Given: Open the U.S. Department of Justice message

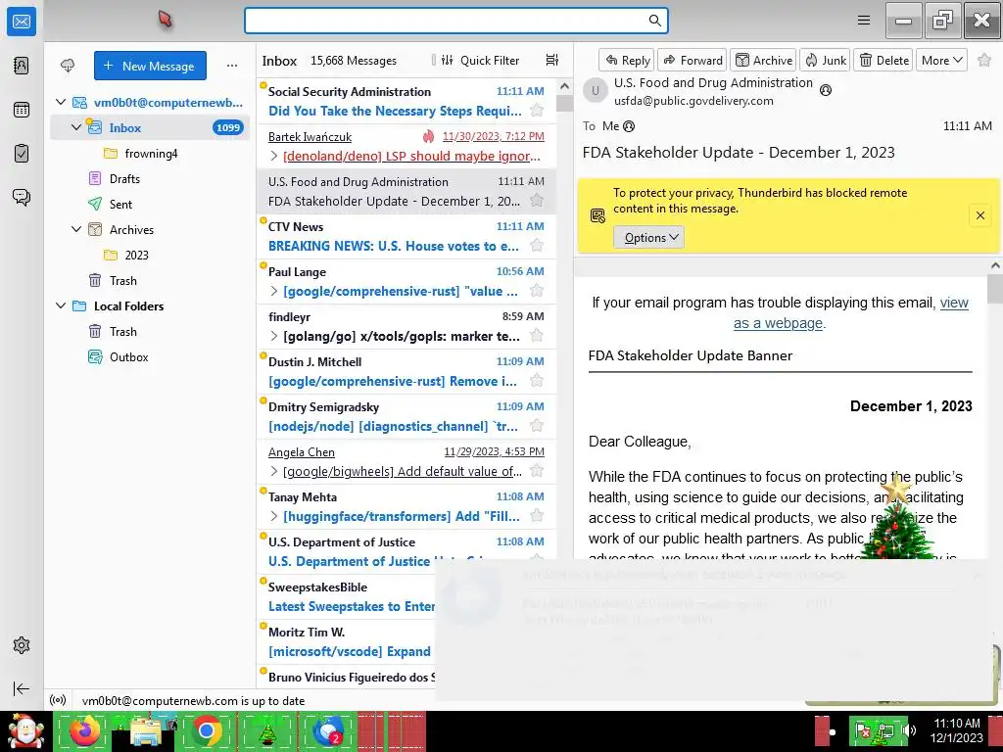Looking at the screenshot, I should 406,552.
